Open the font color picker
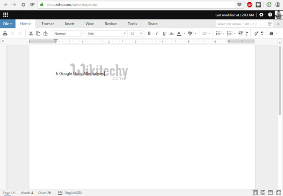 (x=179, y=33)
